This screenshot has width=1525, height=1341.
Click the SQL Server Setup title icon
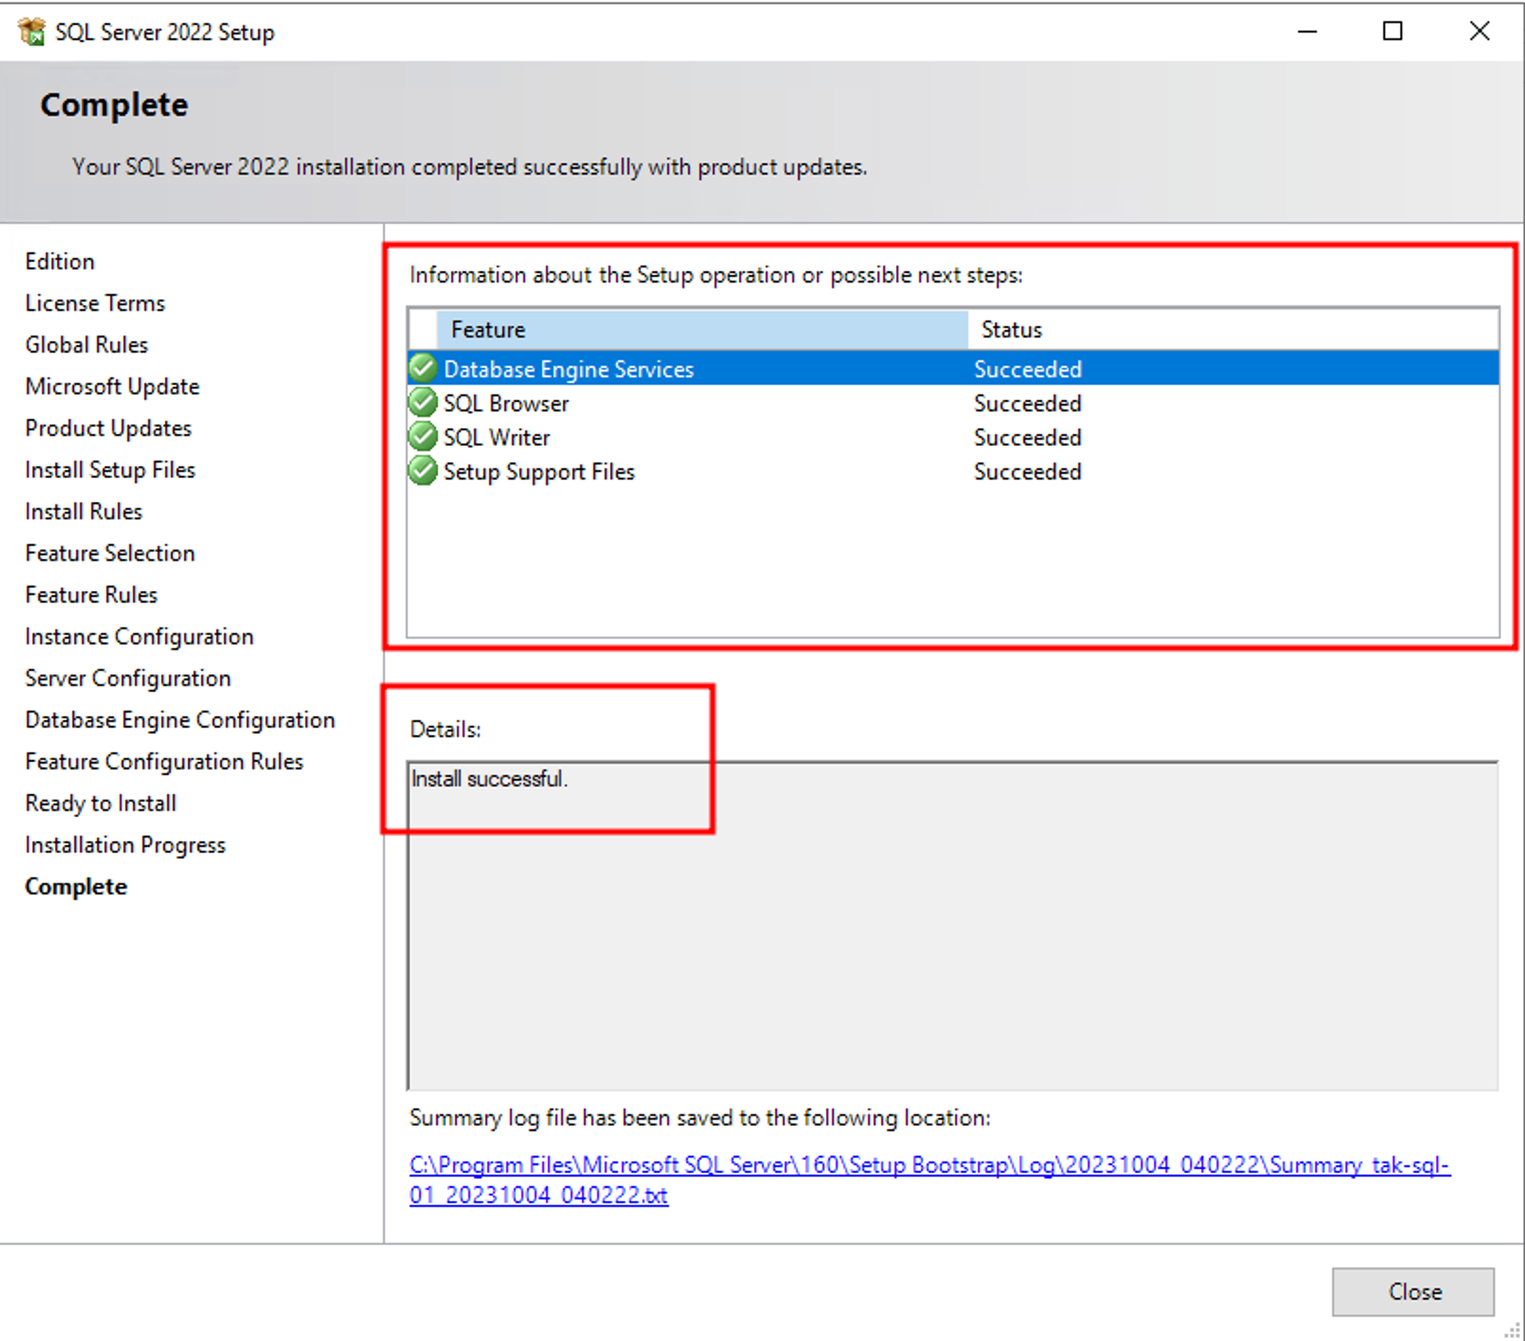pyautogui.click(x=31, y=32)
